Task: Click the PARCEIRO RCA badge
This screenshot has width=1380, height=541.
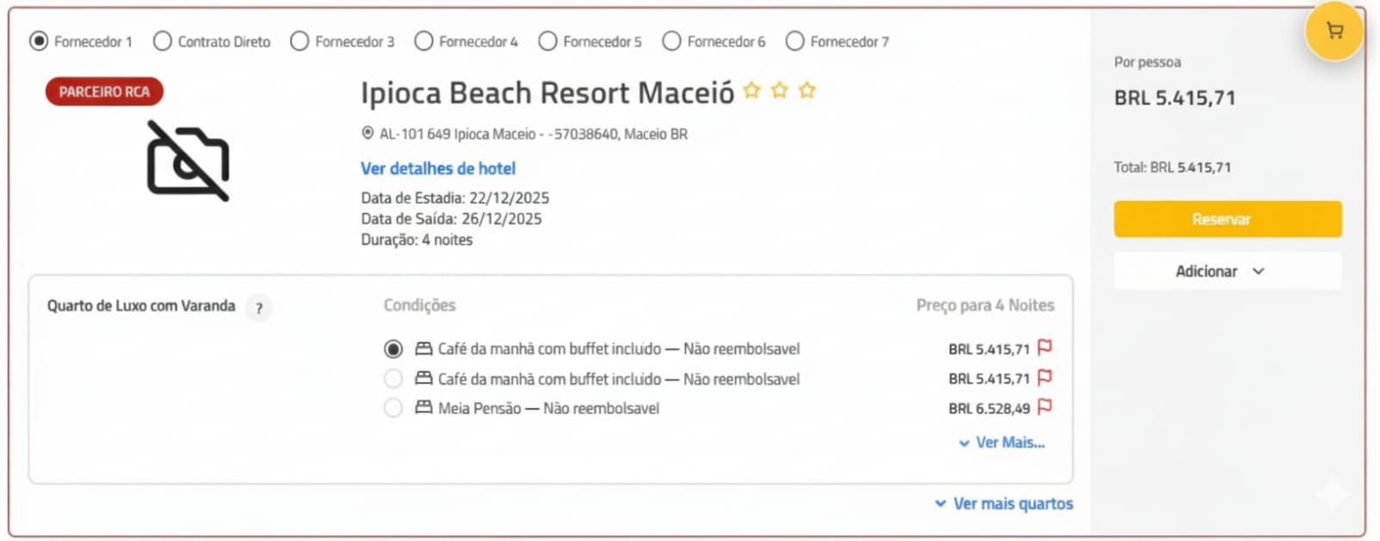Action: (104, 91)
